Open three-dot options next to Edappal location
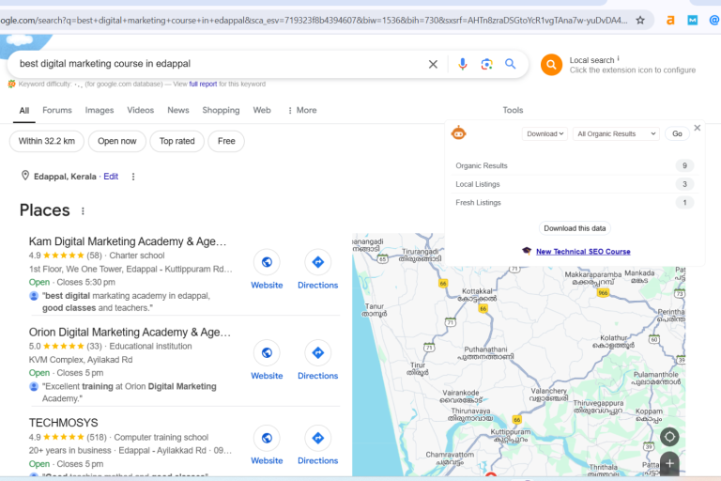The width and height of the screenshot is (721, 481). coord(133,177)
